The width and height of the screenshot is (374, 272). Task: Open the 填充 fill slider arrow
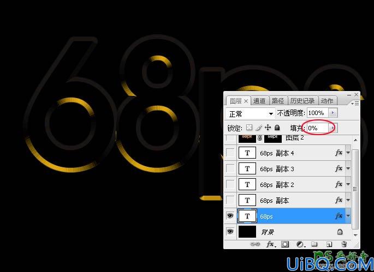[333, 128]
